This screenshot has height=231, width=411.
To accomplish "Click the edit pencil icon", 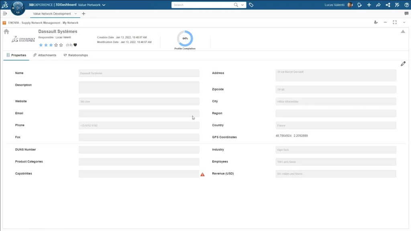I will [x=403, y=64].
